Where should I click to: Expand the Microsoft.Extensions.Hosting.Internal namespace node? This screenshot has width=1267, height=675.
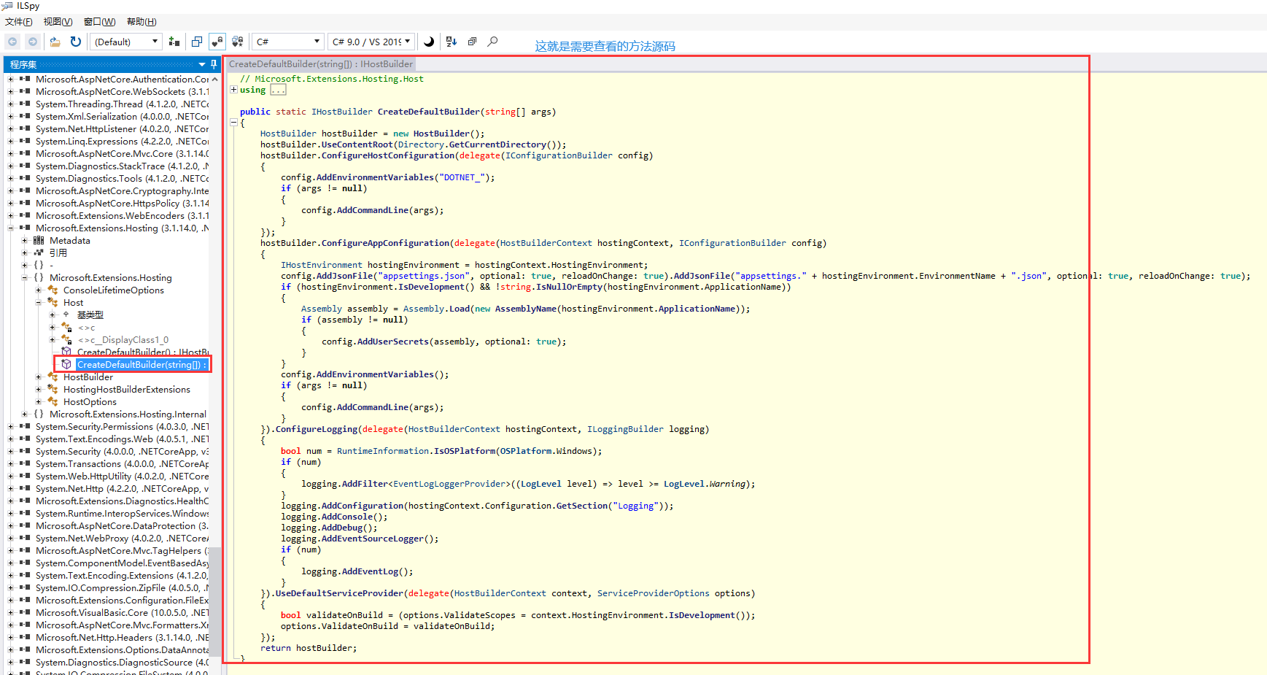click(x=25, y=414)
